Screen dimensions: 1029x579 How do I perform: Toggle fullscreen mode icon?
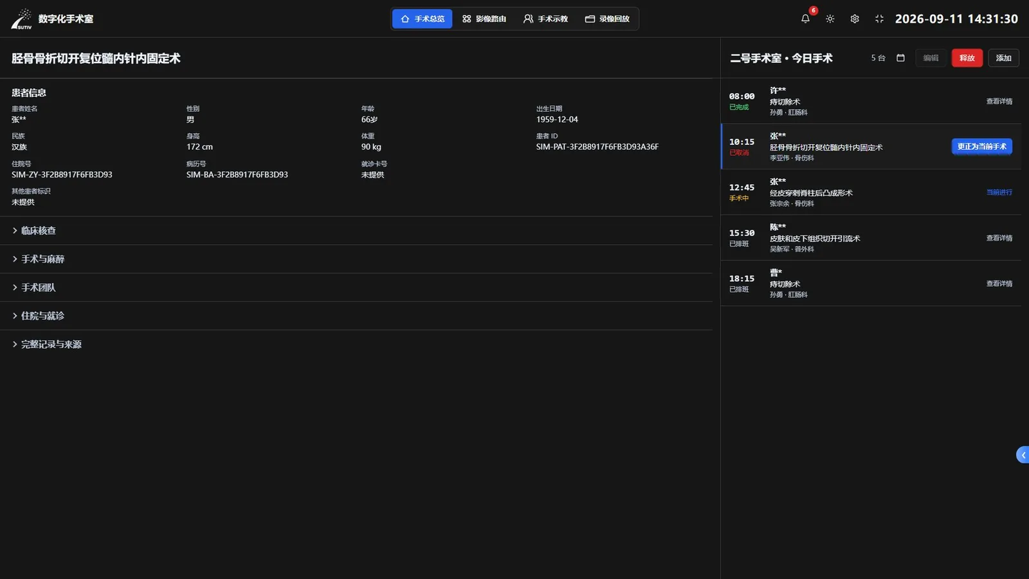[879, 19]
